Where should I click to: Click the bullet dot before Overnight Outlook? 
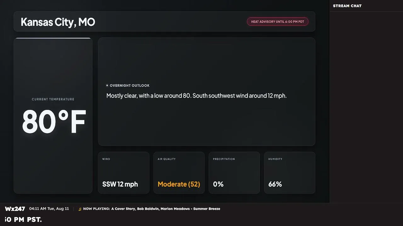107,85
